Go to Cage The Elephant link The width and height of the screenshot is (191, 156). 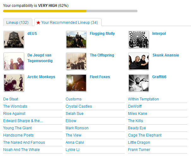pyautogui.click(x=145, y=135)
